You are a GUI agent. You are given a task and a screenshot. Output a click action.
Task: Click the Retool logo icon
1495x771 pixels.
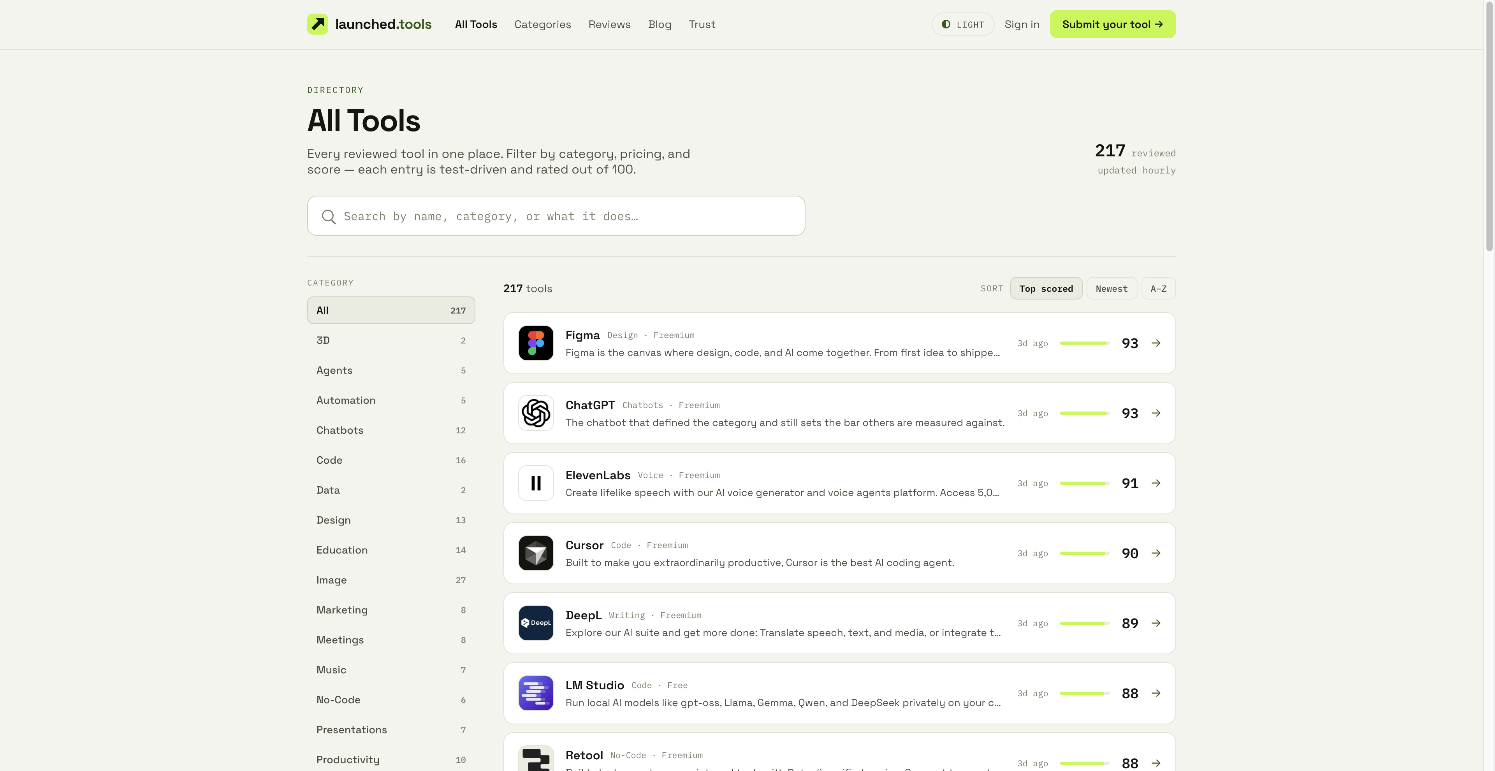pyautogui.click(x=536, y=758)
